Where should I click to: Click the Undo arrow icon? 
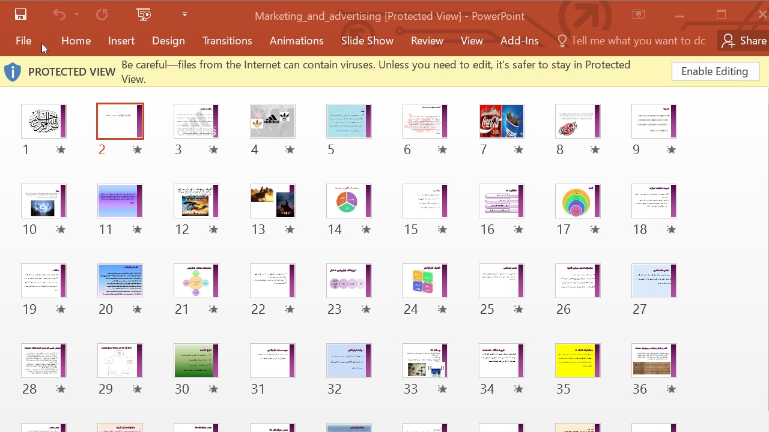59,15
